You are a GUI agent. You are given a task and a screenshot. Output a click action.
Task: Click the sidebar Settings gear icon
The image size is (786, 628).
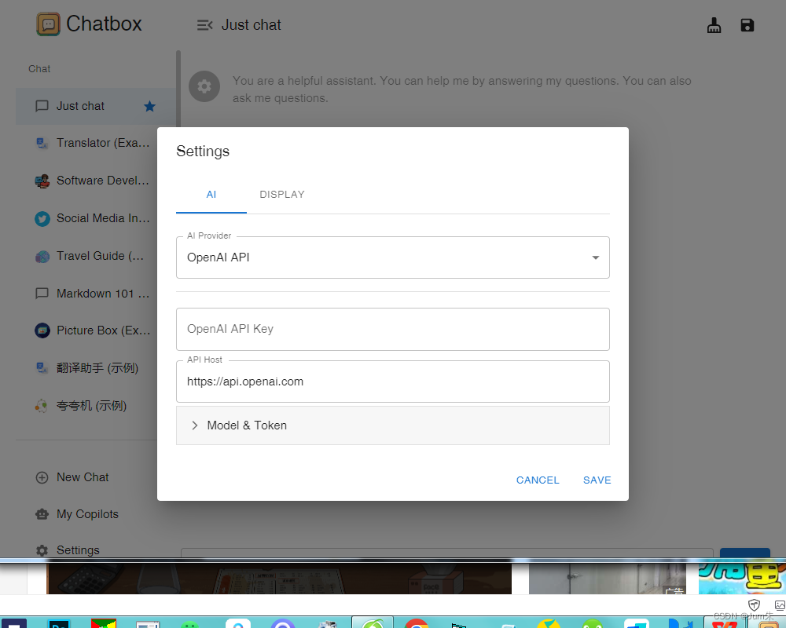(42, 550)
